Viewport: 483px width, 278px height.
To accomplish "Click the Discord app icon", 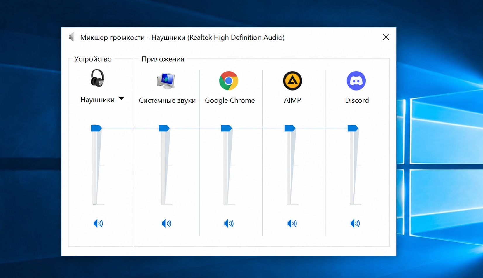I will pyautogui.click(x=356, y=81).
